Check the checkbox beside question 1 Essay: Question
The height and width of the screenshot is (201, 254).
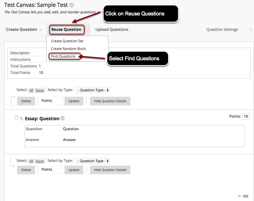16,118
